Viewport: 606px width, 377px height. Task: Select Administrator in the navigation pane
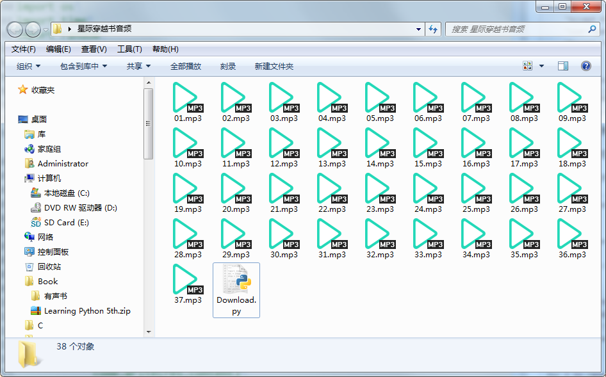point(56,164)
